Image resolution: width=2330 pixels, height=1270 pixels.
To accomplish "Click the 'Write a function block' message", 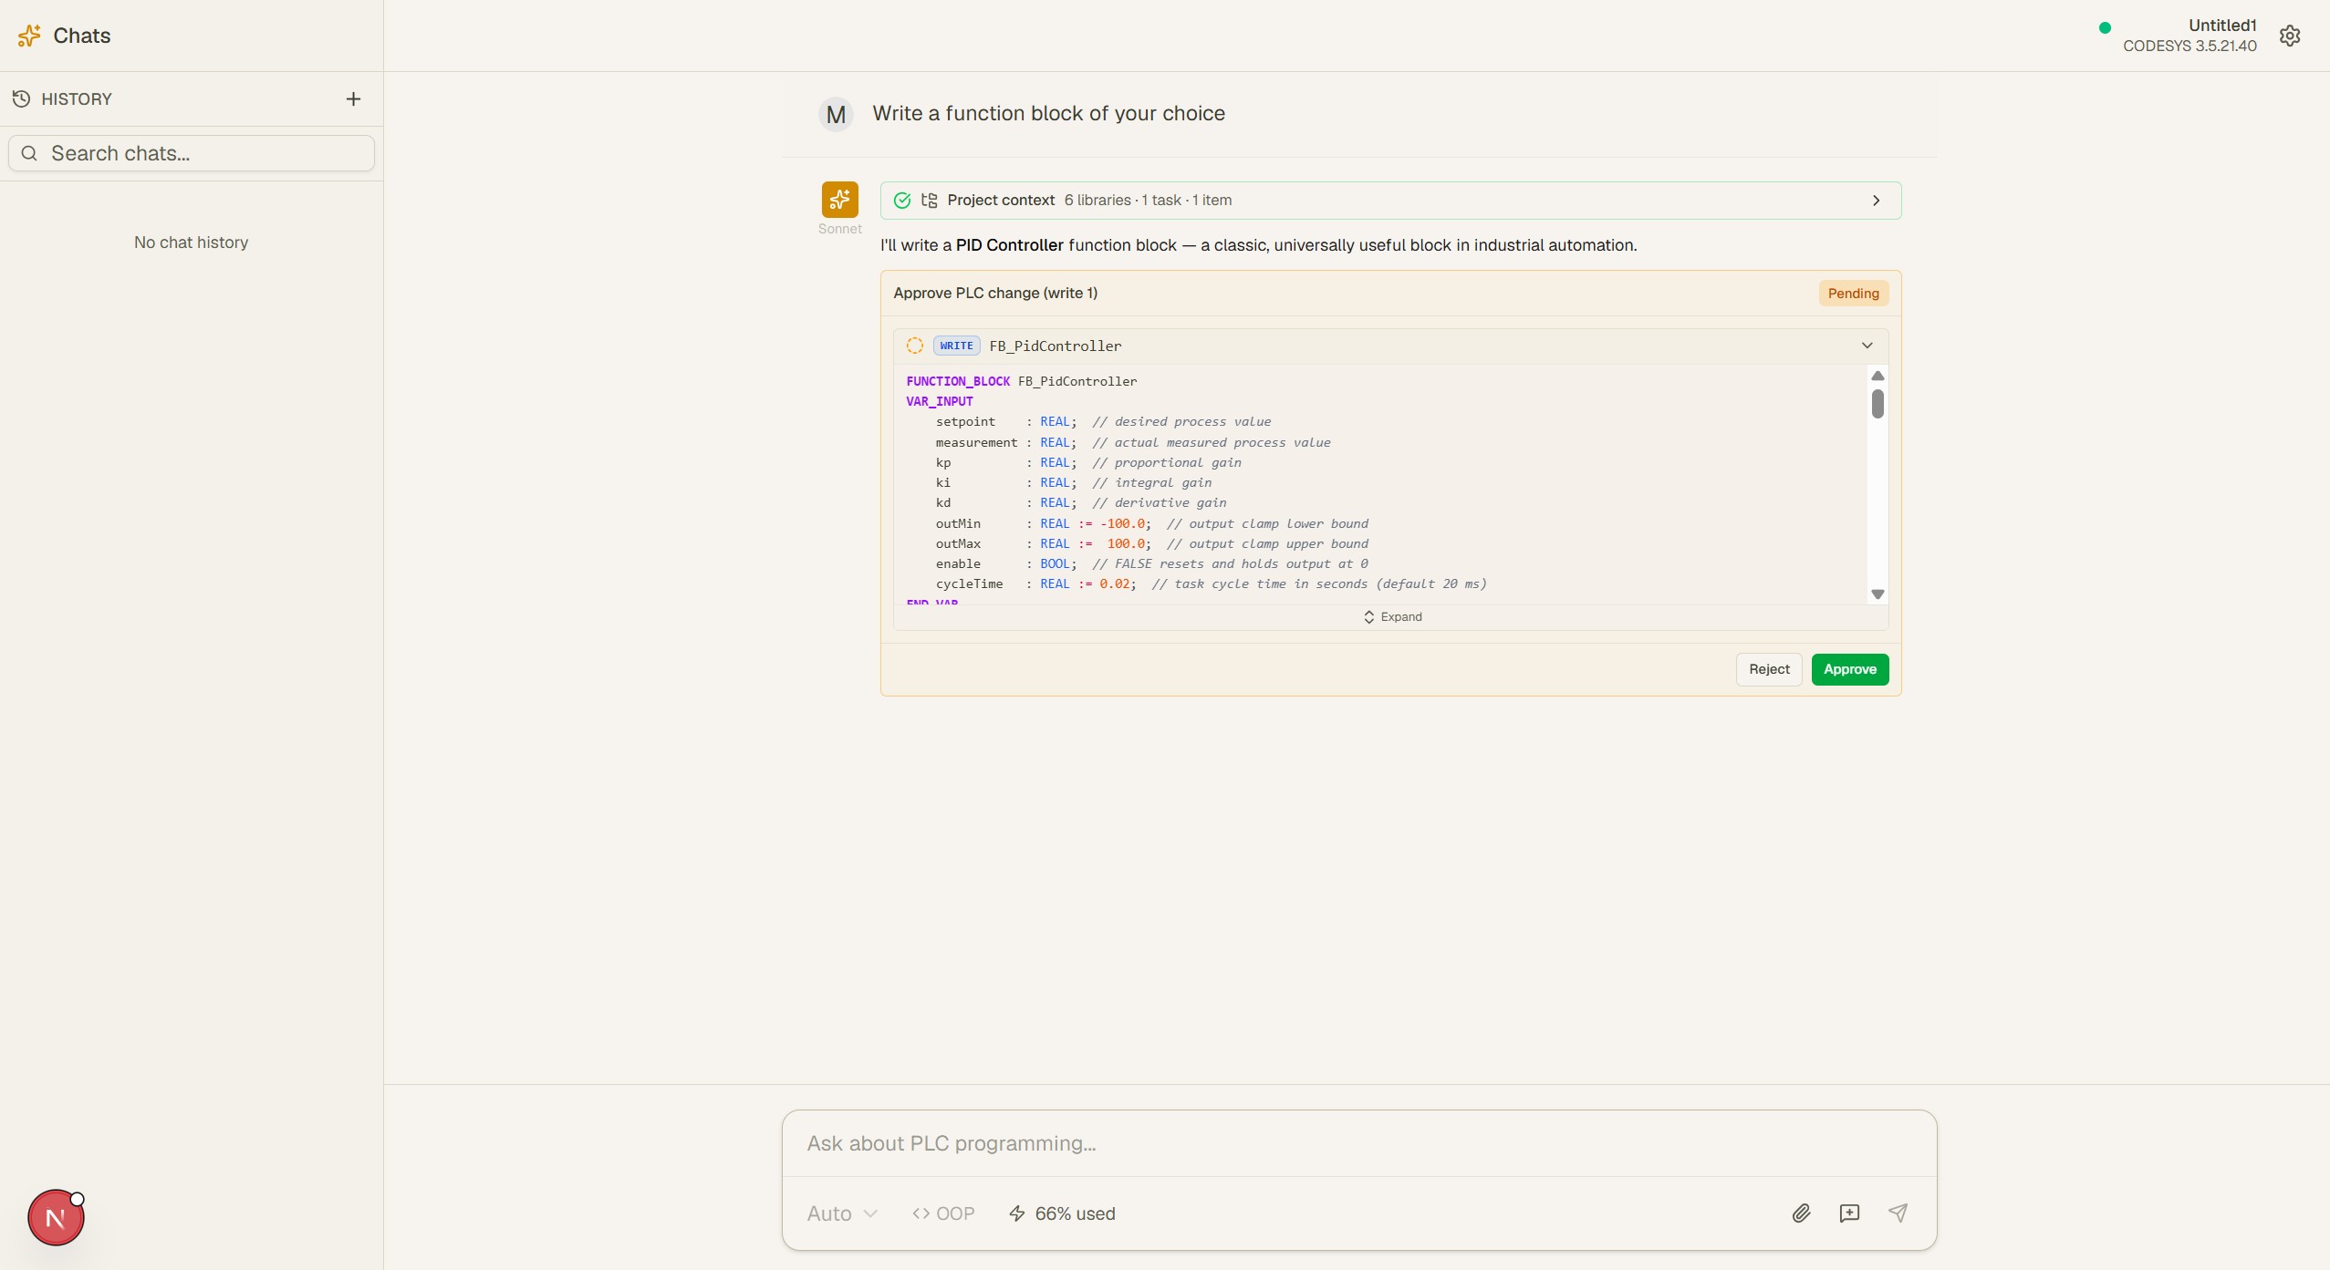I will point(1048,113).
